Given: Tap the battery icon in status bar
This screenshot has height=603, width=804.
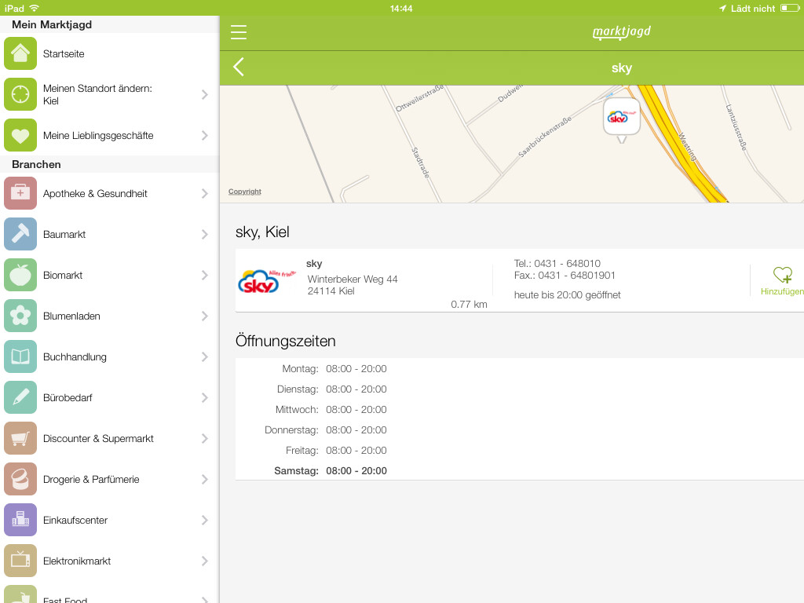Looking at the screenshot, I should (789, 8).
